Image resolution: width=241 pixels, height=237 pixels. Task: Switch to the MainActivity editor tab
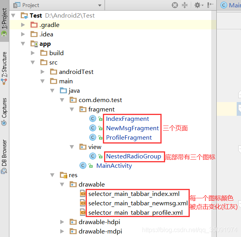pos(230,5)
